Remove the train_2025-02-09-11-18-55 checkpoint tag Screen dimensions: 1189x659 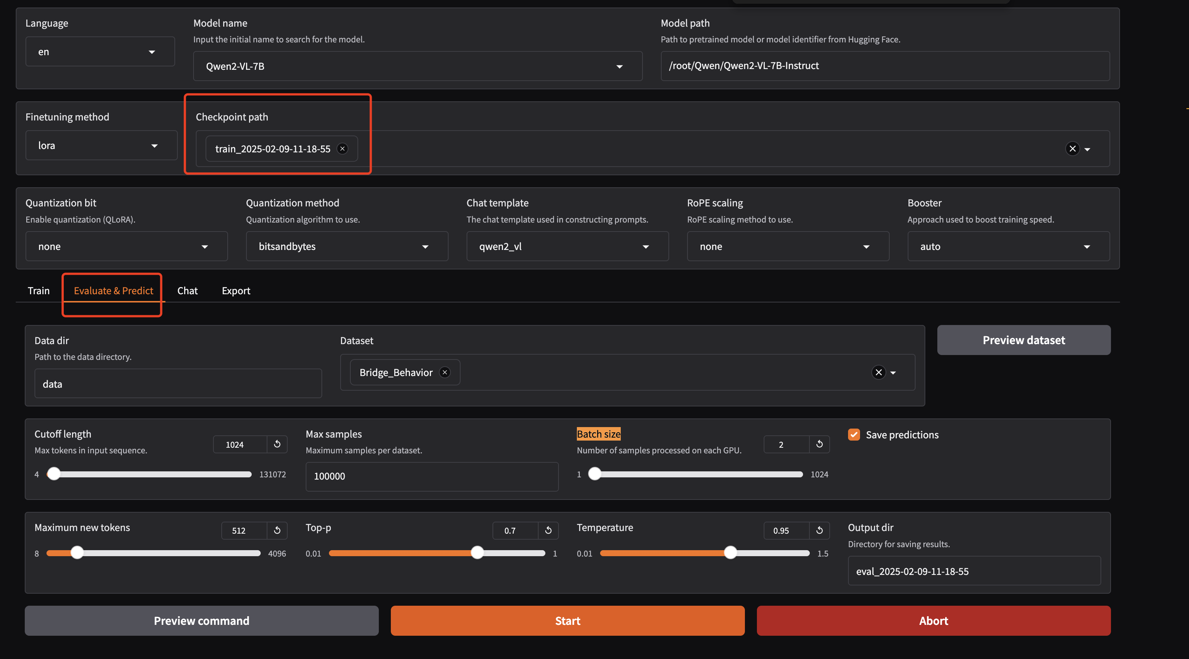342,149
